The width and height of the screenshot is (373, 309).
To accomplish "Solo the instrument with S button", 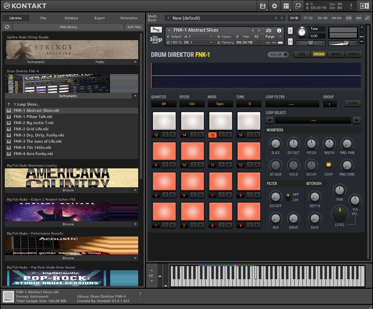I will click(290, 31).
